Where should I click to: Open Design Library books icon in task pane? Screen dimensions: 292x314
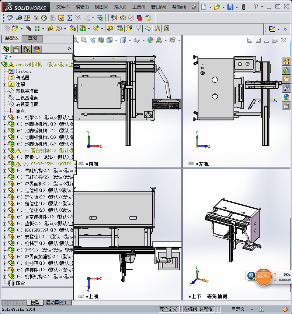286,70
